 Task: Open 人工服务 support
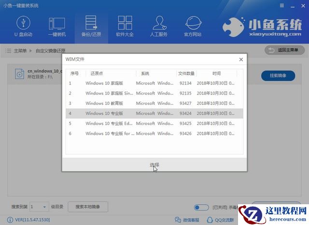159,27
